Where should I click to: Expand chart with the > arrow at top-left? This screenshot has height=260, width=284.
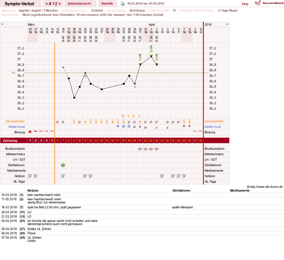[x=2, y=24]
